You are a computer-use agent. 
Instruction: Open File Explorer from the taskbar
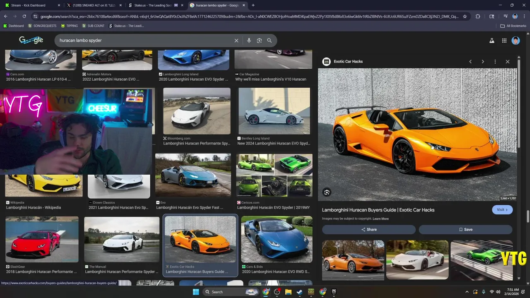click(x=288, y=292)
